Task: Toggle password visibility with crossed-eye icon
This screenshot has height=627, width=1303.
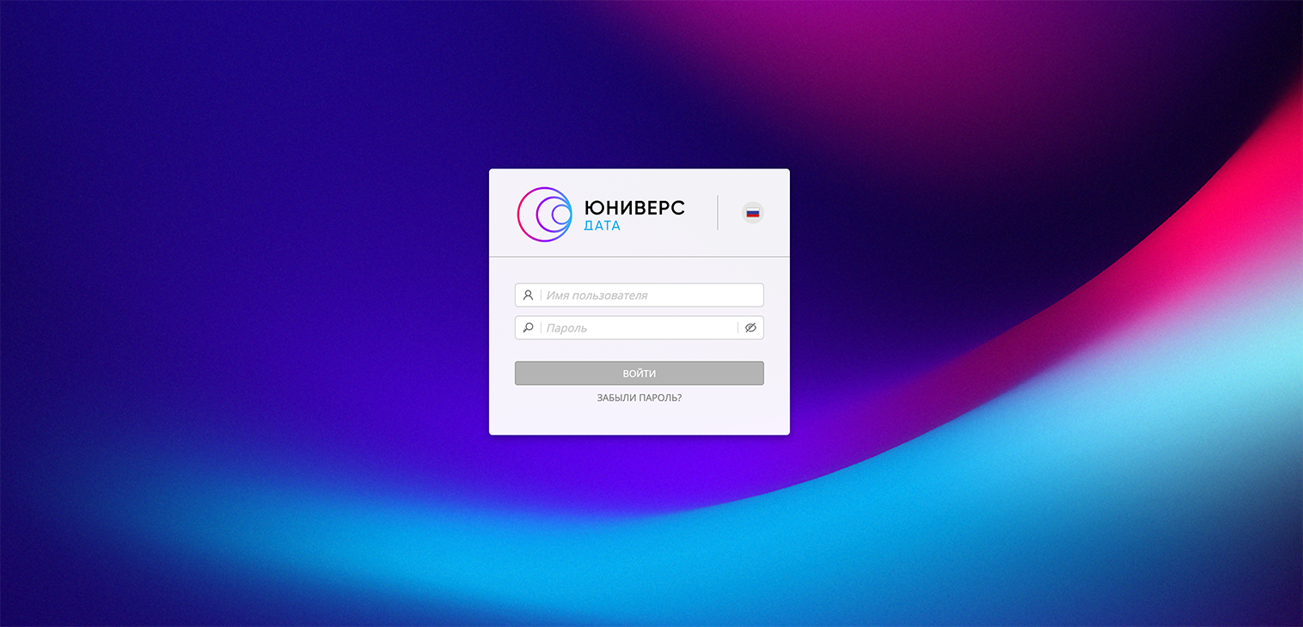Action: [750, 327]
